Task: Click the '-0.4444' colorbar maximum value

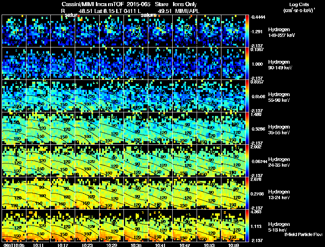Action: [x=258, y=17]
